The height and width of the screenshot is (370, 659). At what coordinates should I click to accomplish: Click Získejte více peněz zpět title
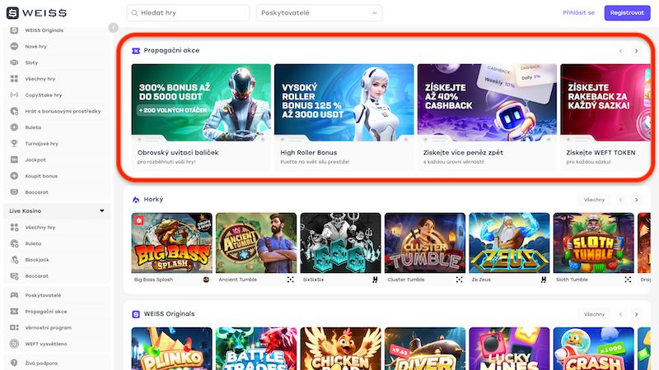coord(463,153)
